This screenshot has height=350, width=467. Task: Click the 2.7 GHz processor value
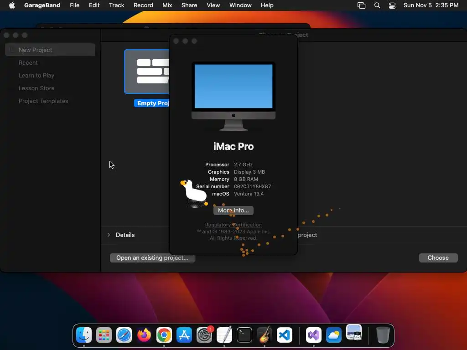(x=243, y=165)
